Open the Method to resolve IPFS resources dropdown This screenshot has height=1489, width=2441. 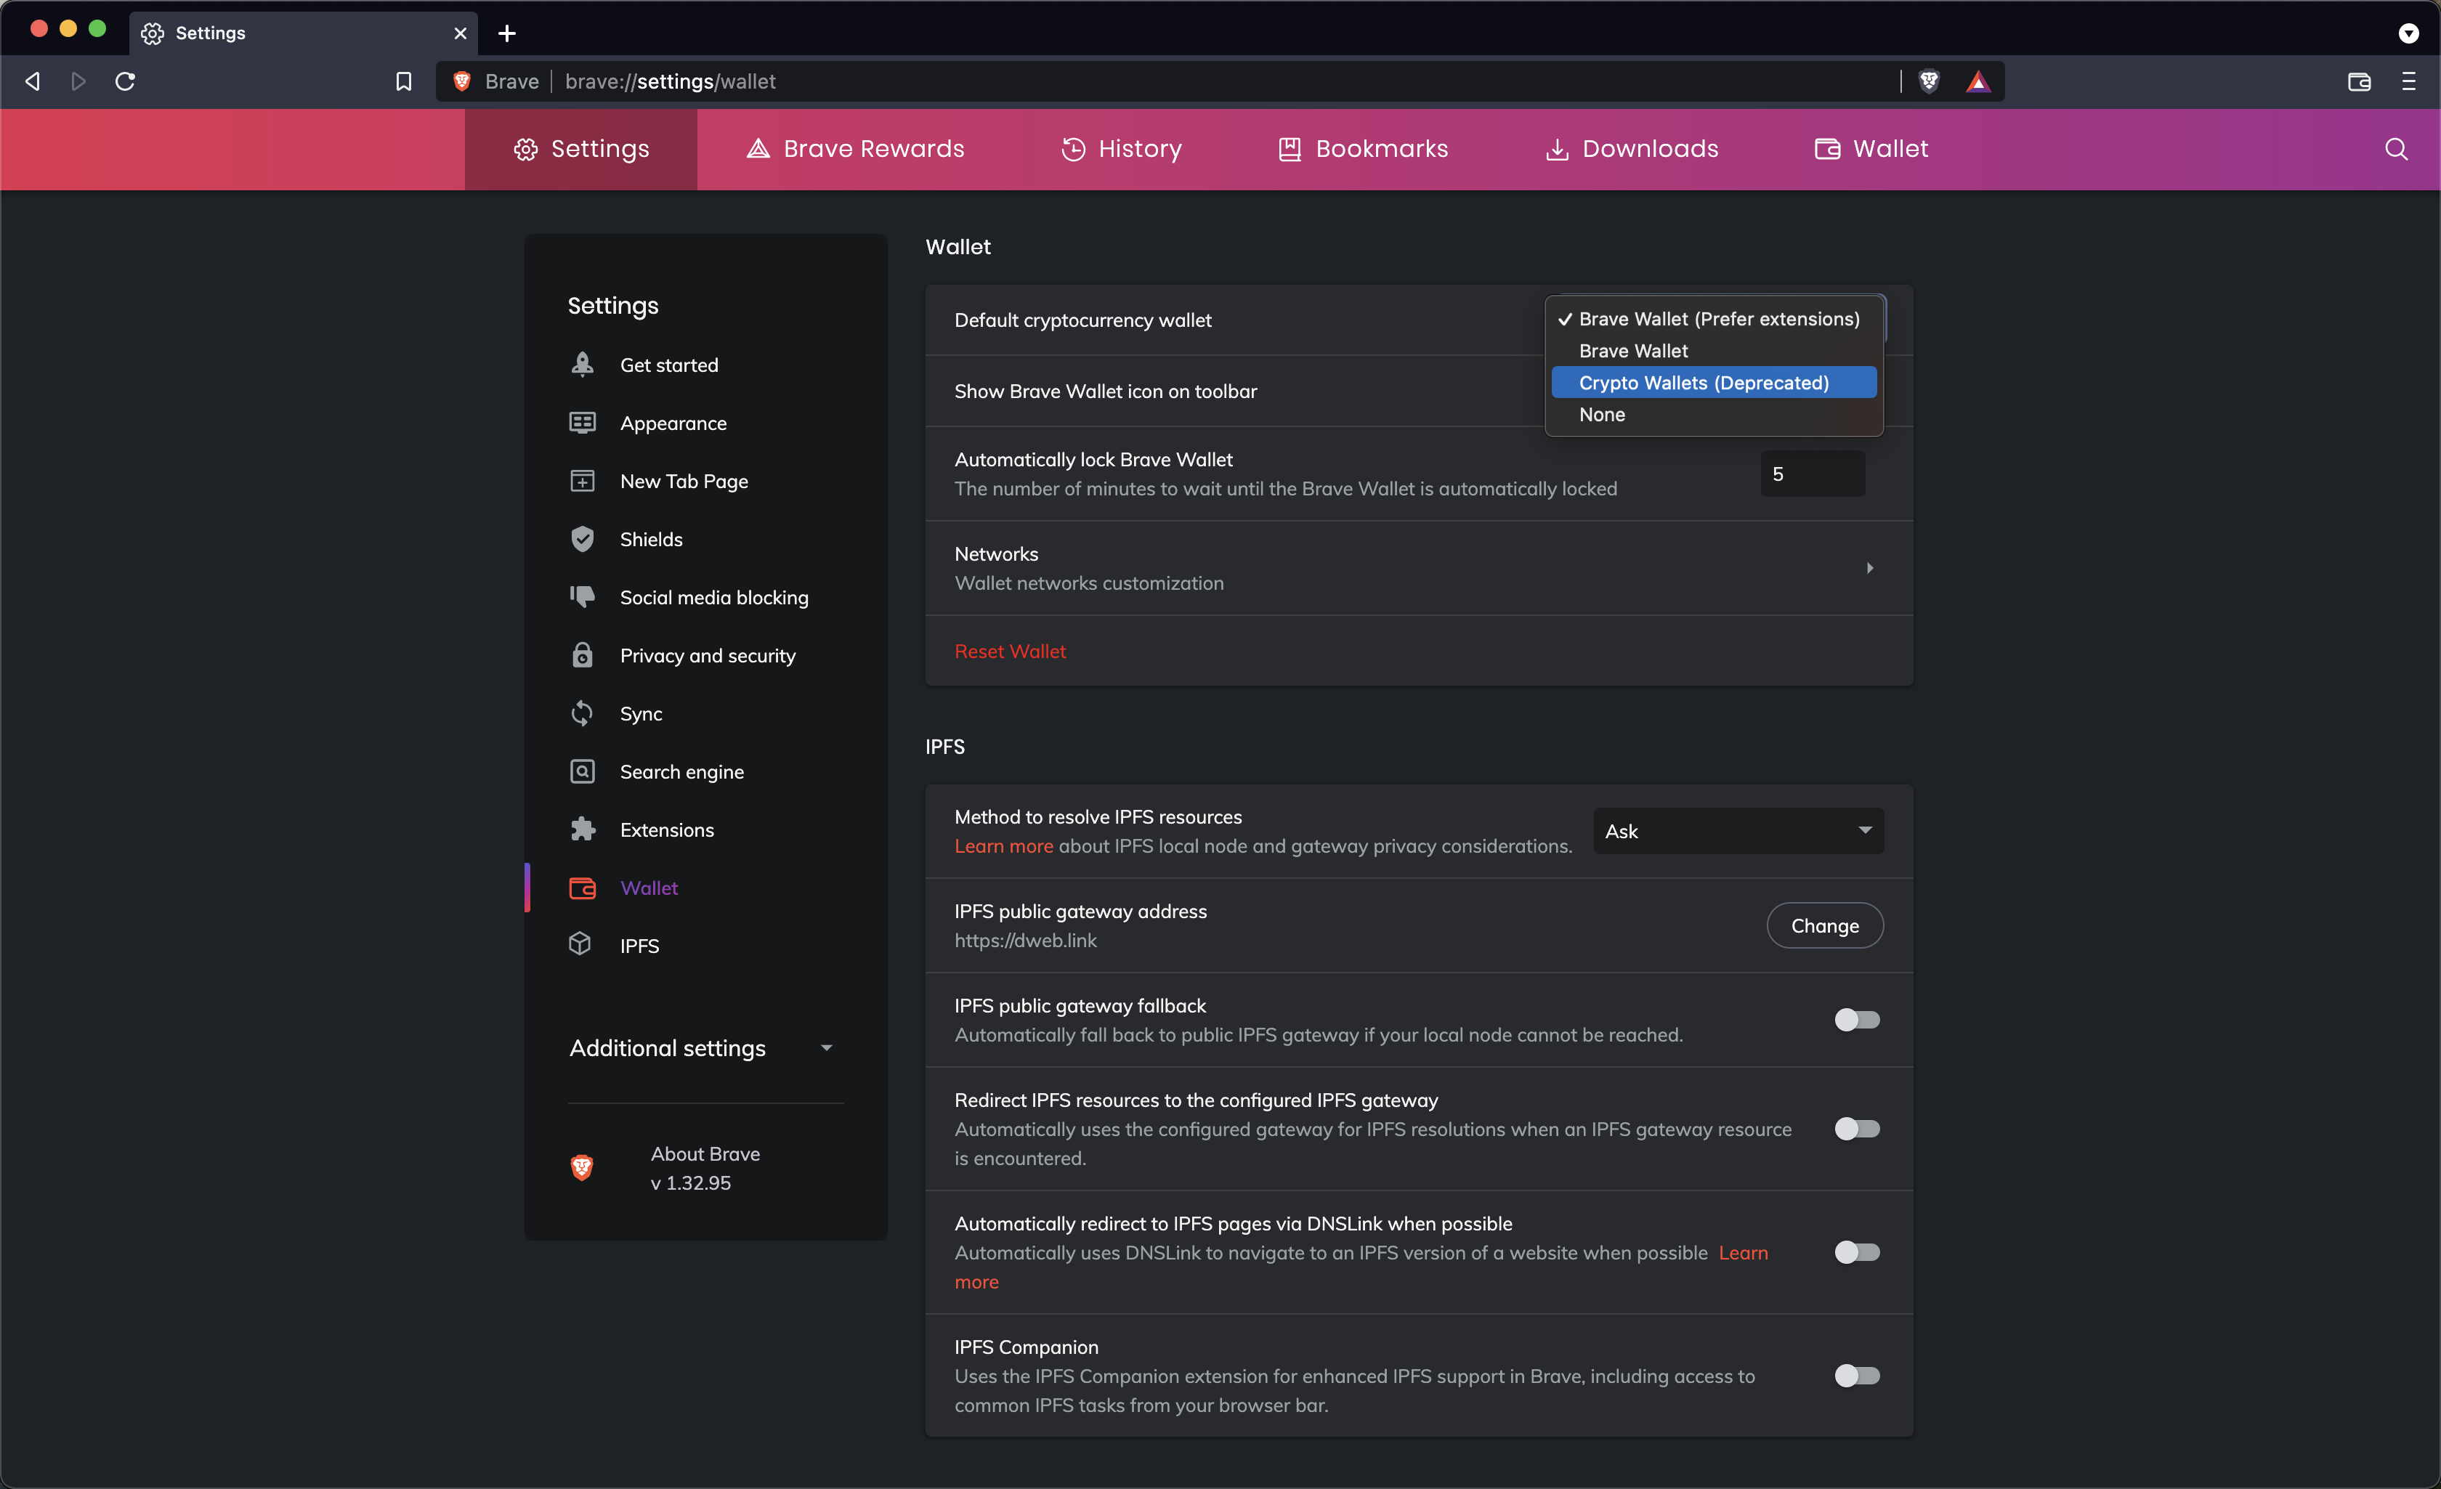click(x=1738, y=830)
